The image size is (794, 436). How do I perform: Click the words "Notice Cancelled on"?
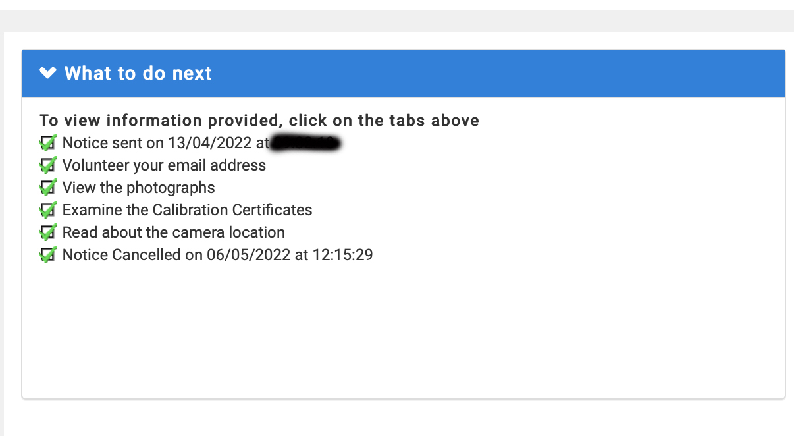(x=132, y=255)
